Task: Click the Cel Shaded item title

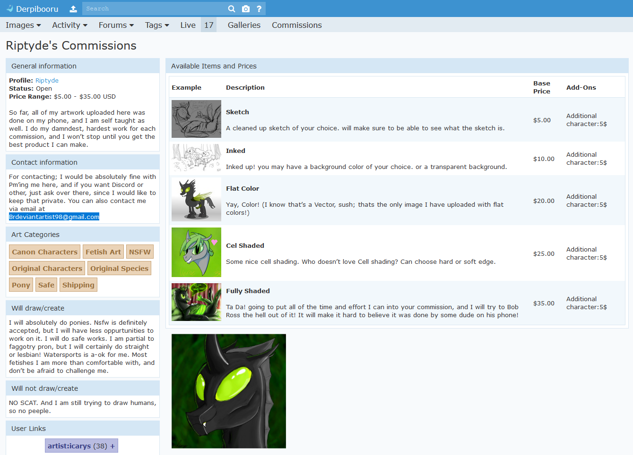Action: pyautogui.click(x=245, y=246)
